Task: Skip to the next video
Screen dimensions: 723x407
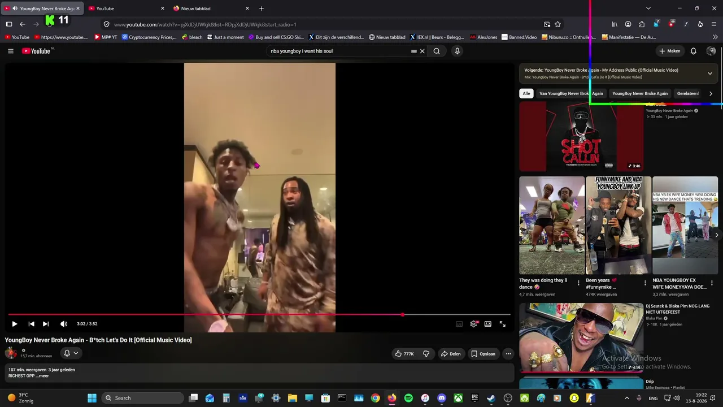Action: click(x=46, y=324)
